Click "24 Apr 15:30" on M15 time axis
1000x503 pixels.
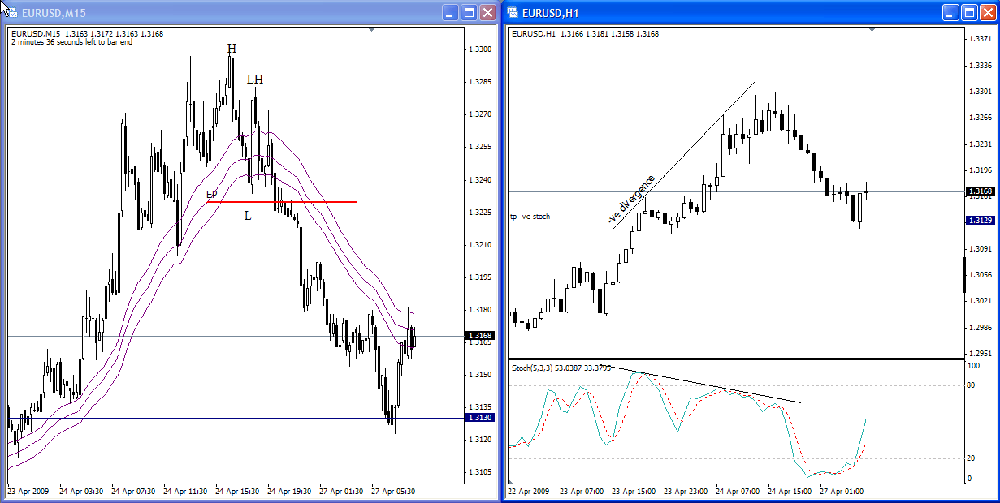[x=236, y=491]
